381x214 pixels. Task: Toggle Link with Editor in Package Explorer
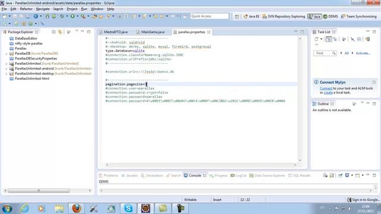click(60, 32)
